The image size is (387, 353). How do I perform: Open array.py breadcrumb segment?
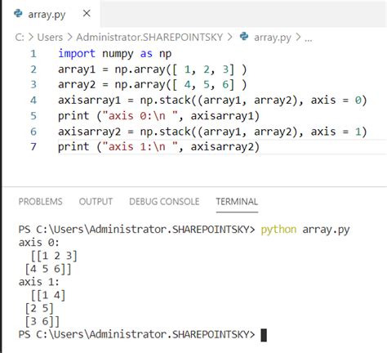[273, 38]
